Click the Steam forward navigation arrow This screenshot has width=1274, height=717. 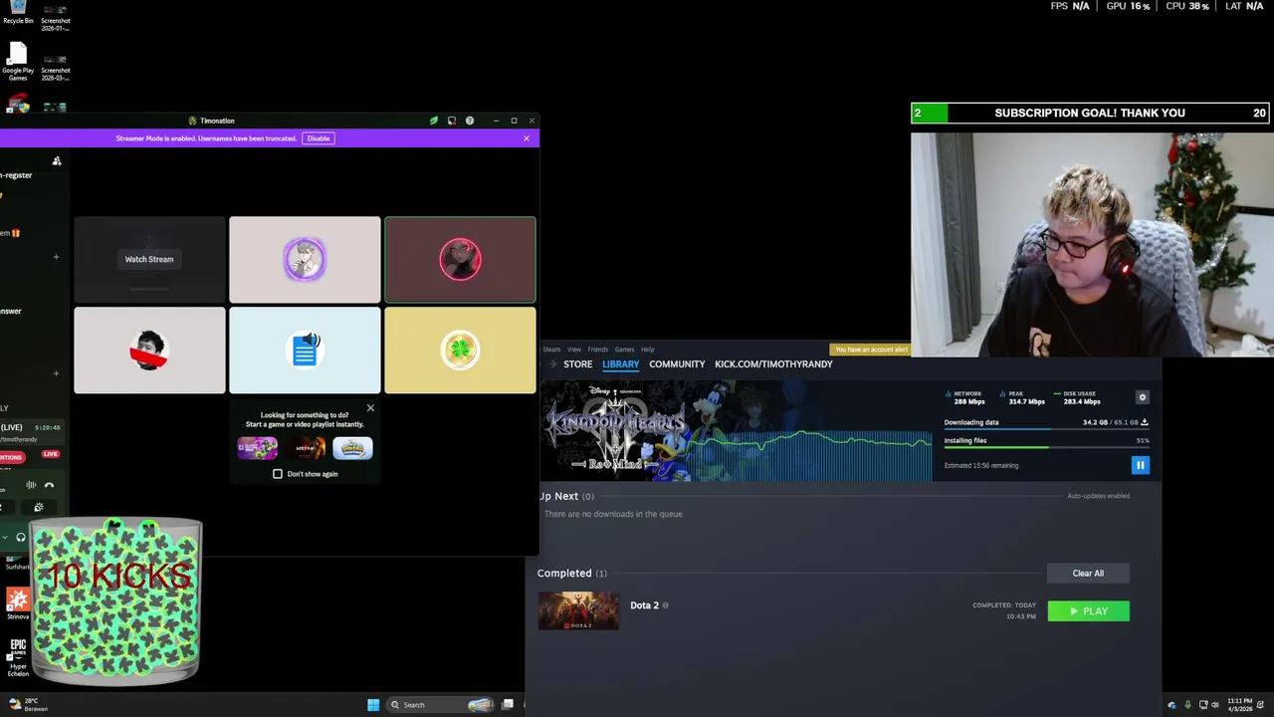click(x=552, y=364)
